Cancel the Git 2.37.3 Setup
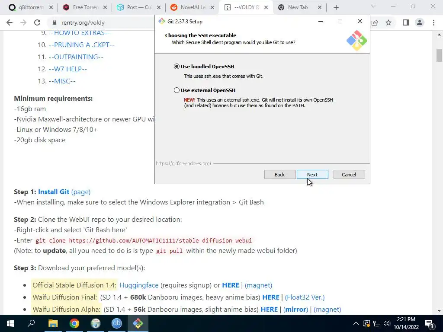 point(349,175)
